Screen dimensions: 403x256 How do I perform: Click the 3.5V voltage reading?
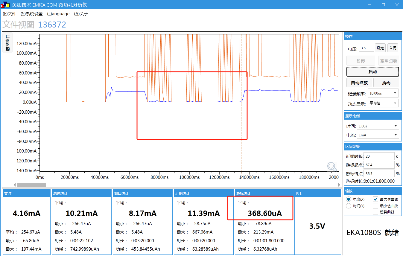tap(317, 226)
